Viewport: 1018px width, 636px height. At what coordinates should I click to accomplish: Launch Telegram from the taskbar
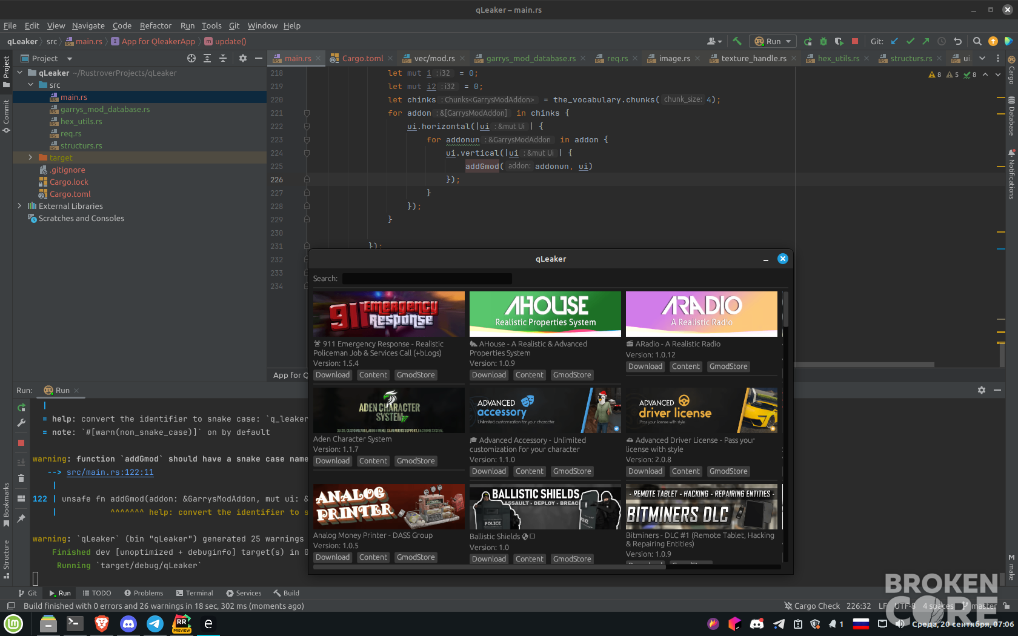click(155, 623)
